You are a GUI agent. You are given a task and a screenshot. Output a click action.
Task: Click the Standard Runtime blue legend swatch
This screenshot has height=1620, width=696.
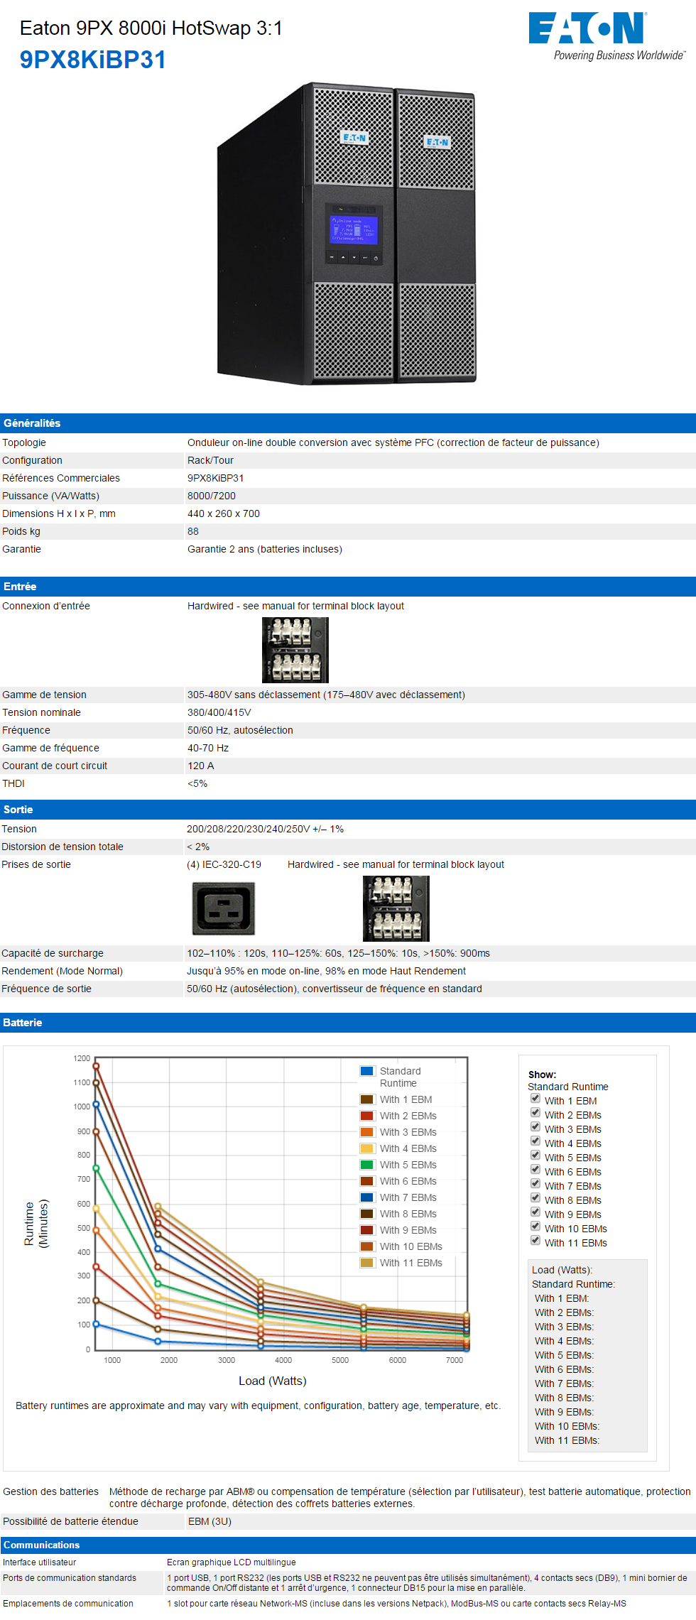(x=367, y=1071)
